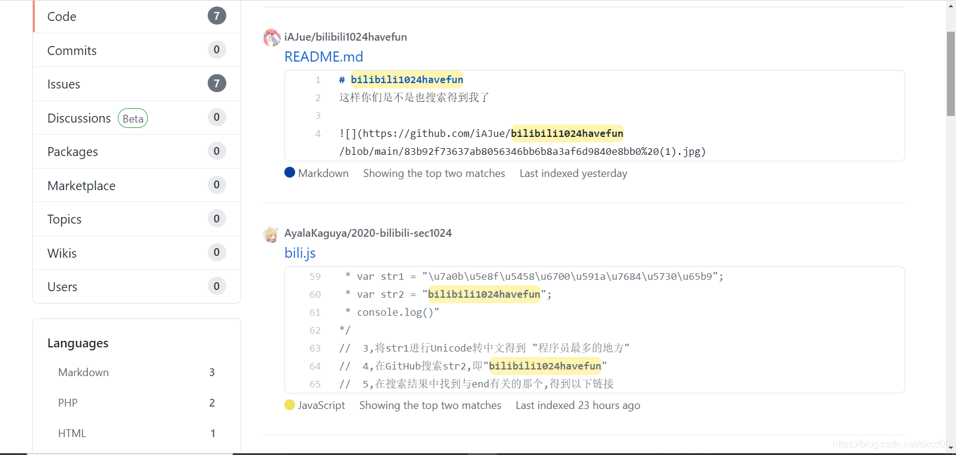Image resolution: width=956 pixels, height=455 pixels.
Task: Click "Showing the top two matches" under bili.js
Action: click(x=430, y=405)
